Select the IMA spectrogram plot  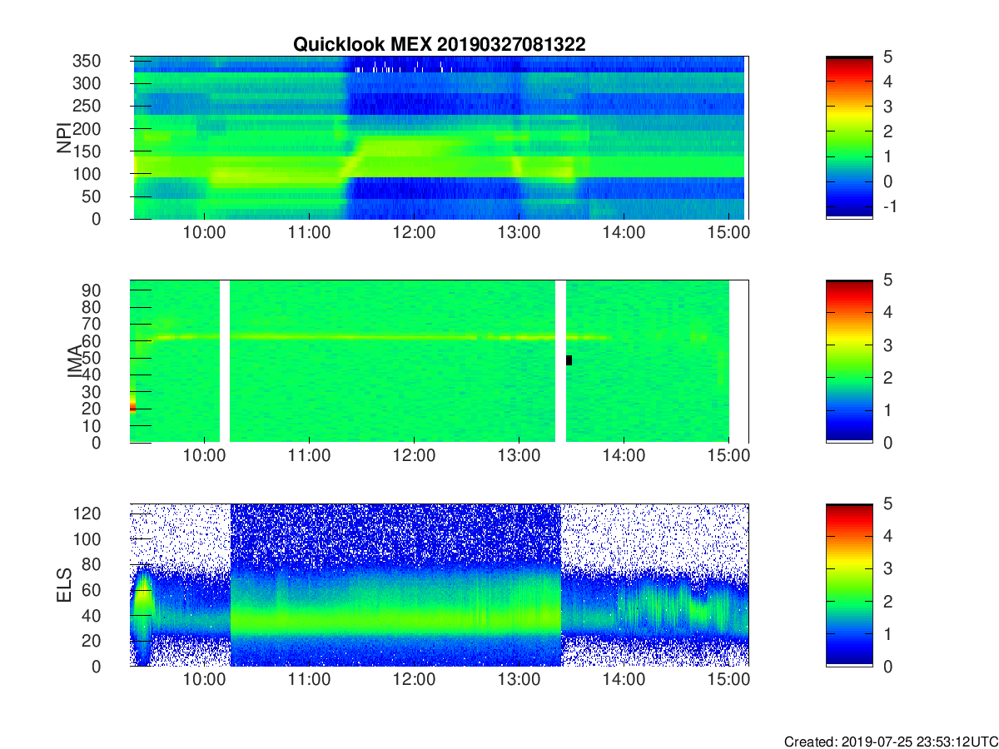[x=440, y=361]
